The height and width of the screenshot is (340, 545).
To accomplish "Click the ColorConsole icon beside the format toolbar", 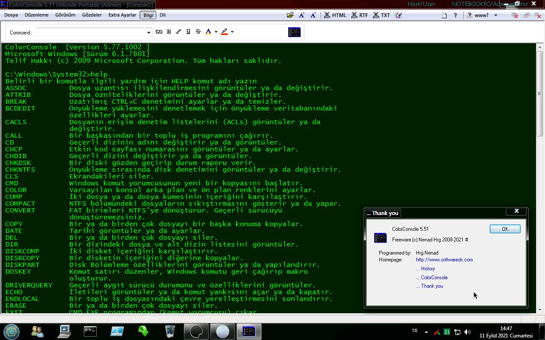I will click(x=294, y=32).
